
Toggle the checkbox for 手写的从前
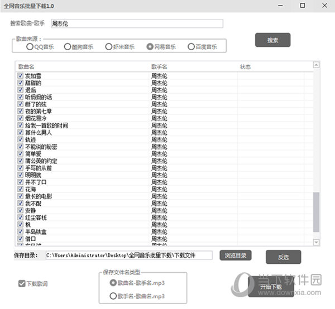click(20, 168)
